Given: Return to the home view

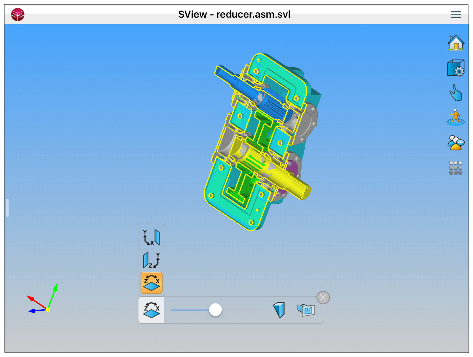Looking at the screenshot, I should click(456, 42).
